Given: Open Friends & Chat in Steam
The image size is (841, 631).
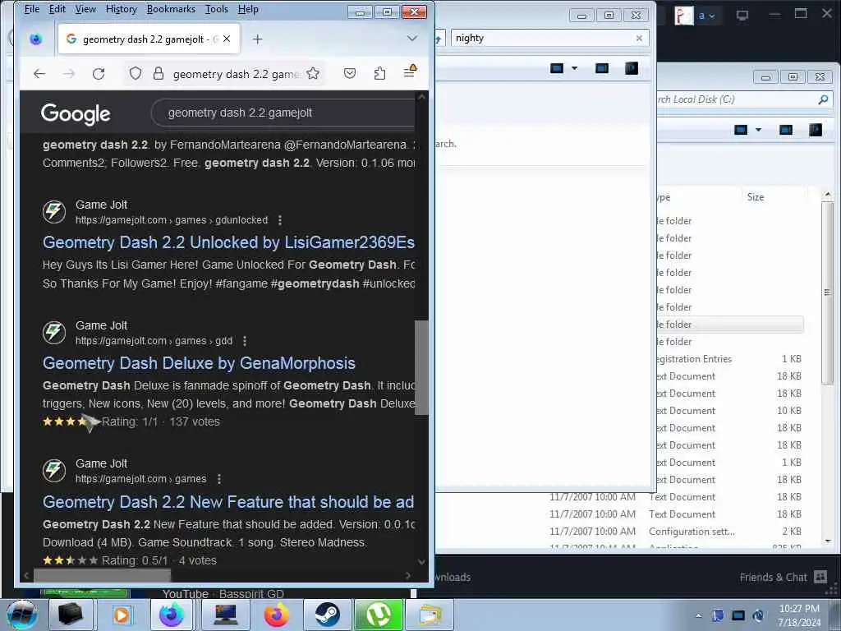Looking at the screenshot, I should coord(783,578).
